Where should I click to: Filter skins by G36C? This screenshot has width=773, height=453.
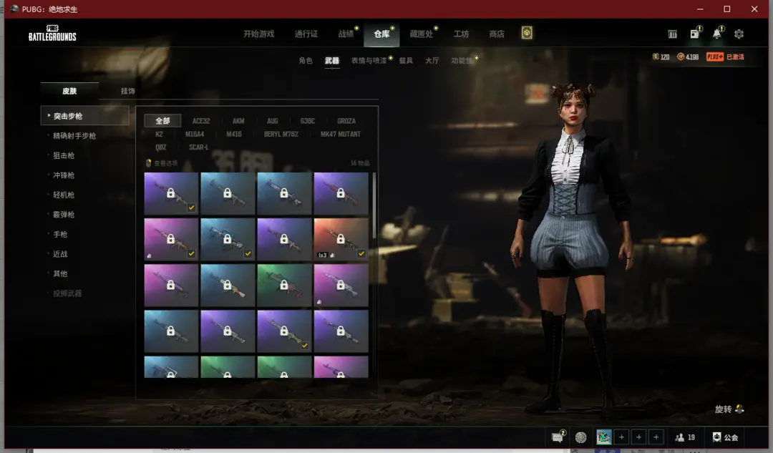pos(308,121)
